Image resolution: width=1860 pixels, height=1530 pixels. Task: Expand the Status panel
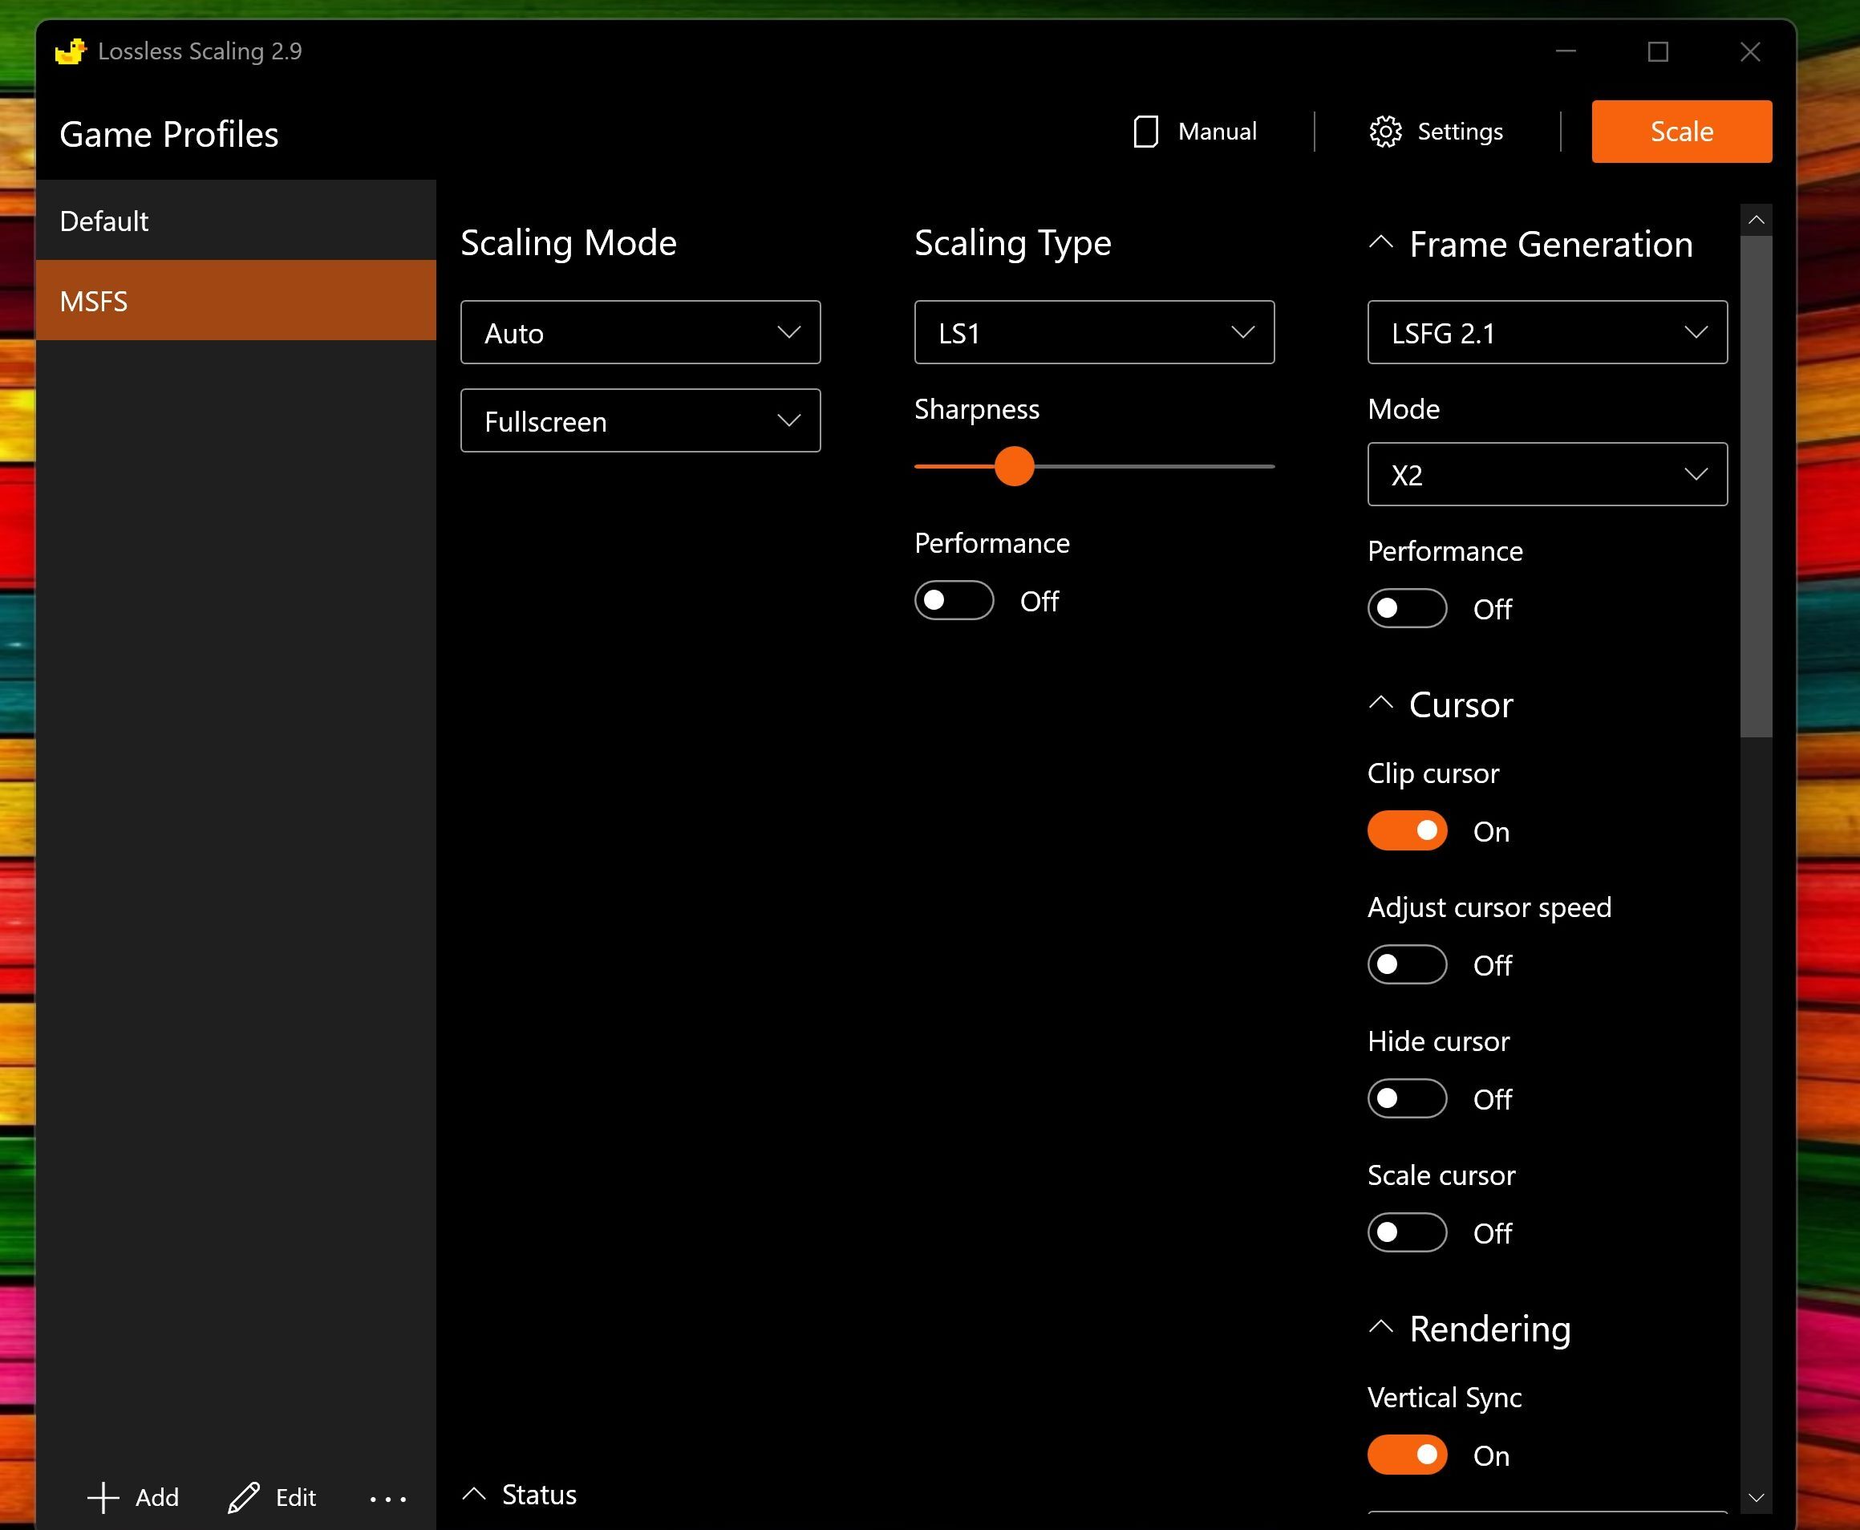(476, 1493)
